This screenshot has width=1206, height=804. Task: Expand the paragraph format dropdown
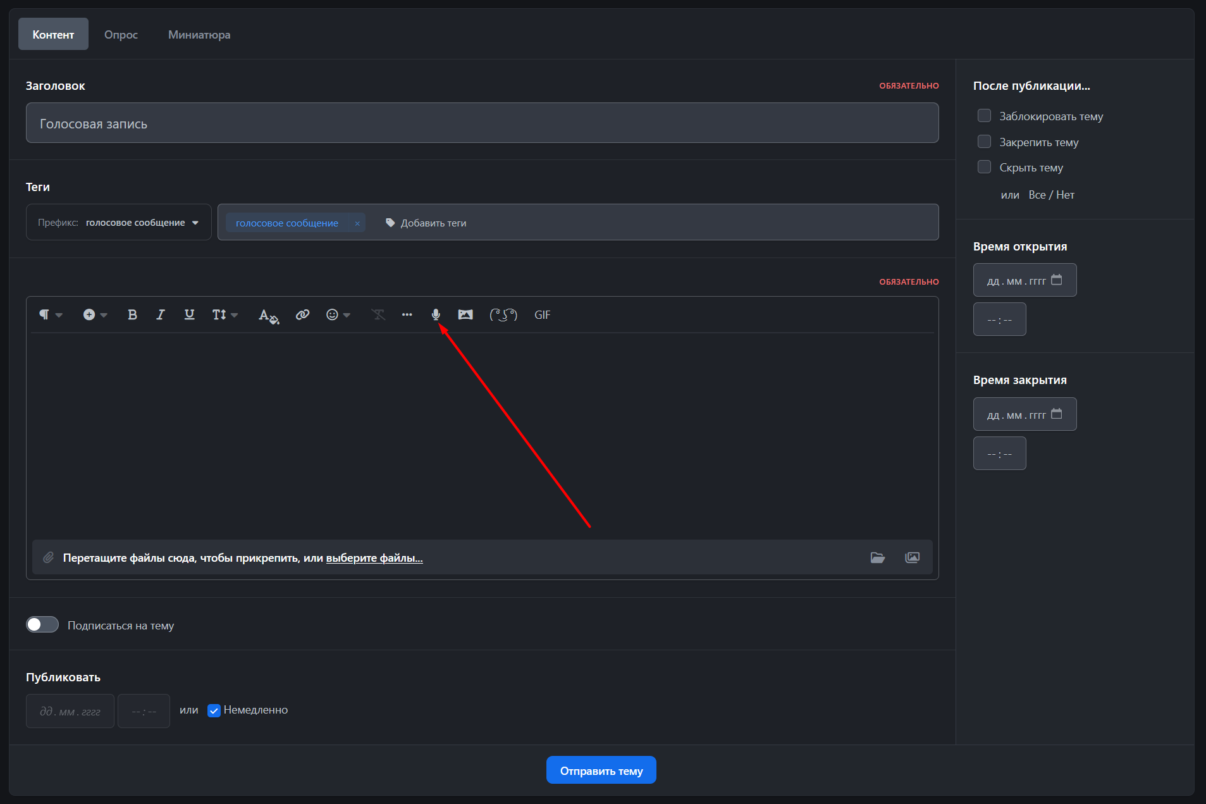click(x=51, y=314)
